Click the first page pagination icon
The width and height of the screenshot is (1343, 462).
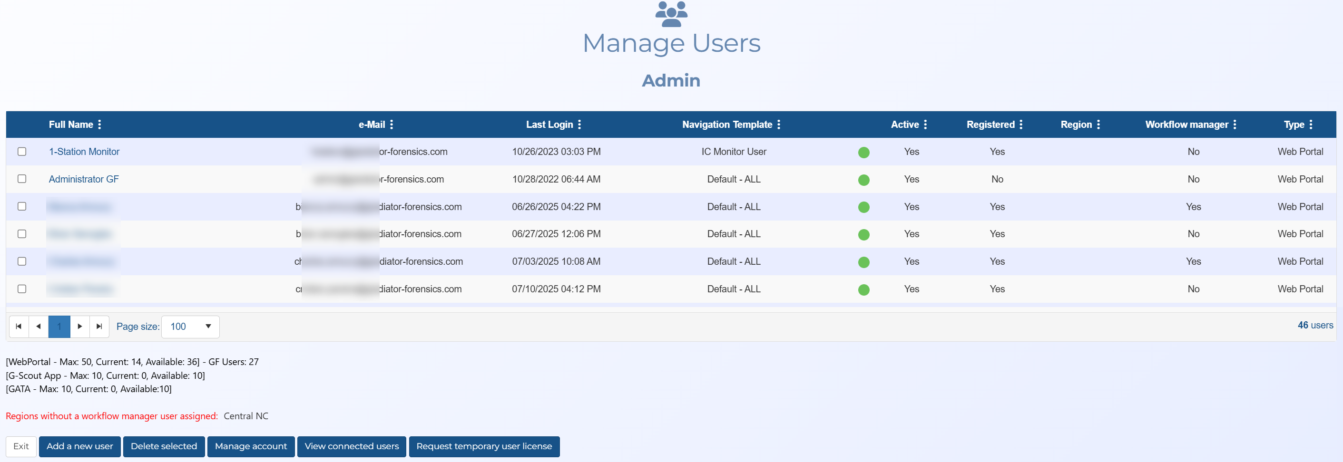18,327
